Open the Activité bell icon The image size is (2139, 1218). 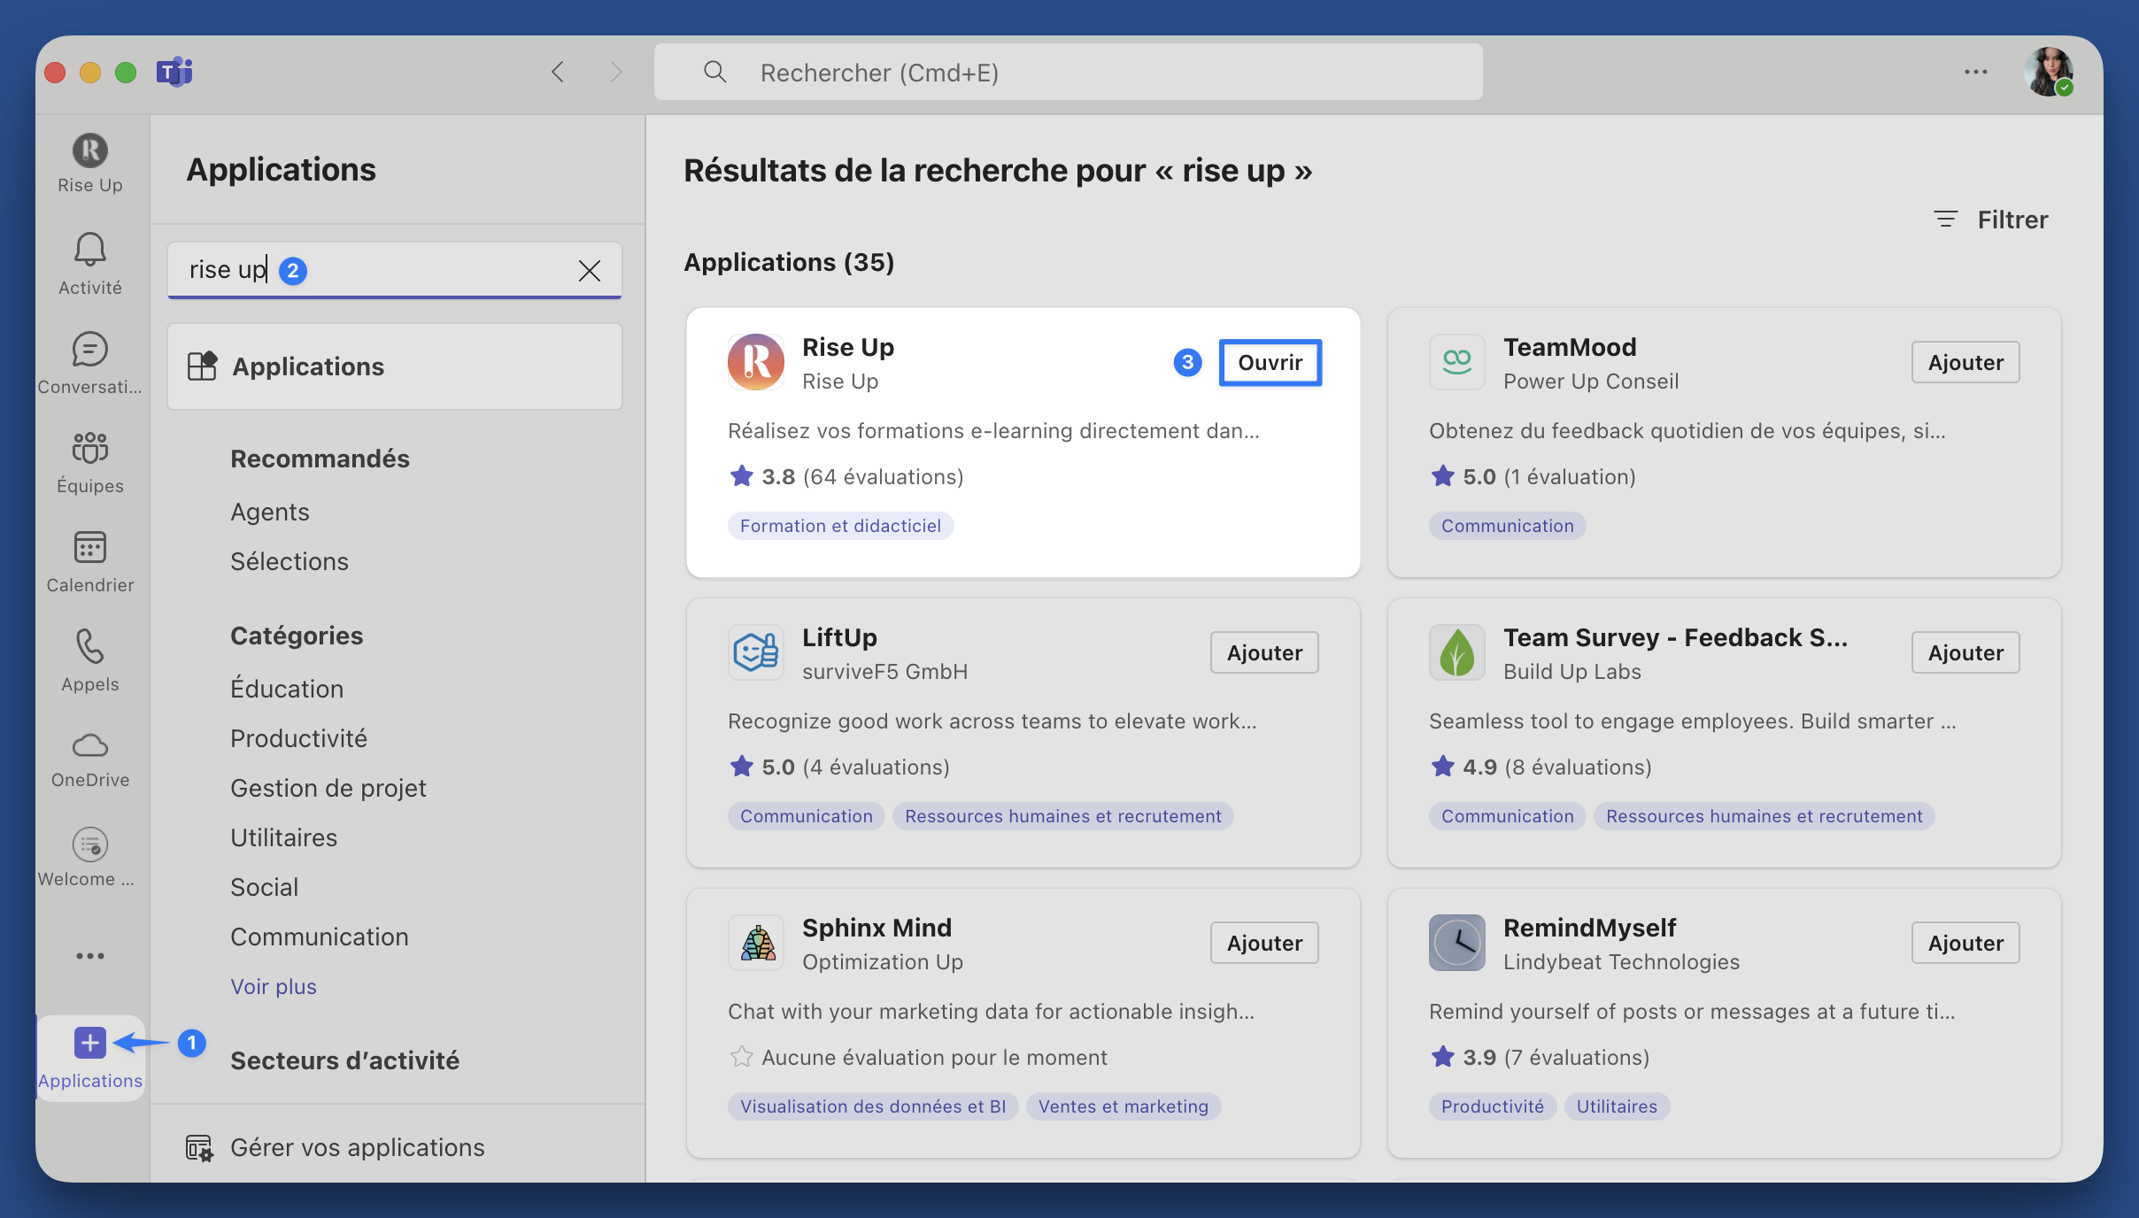click(89, 251)
